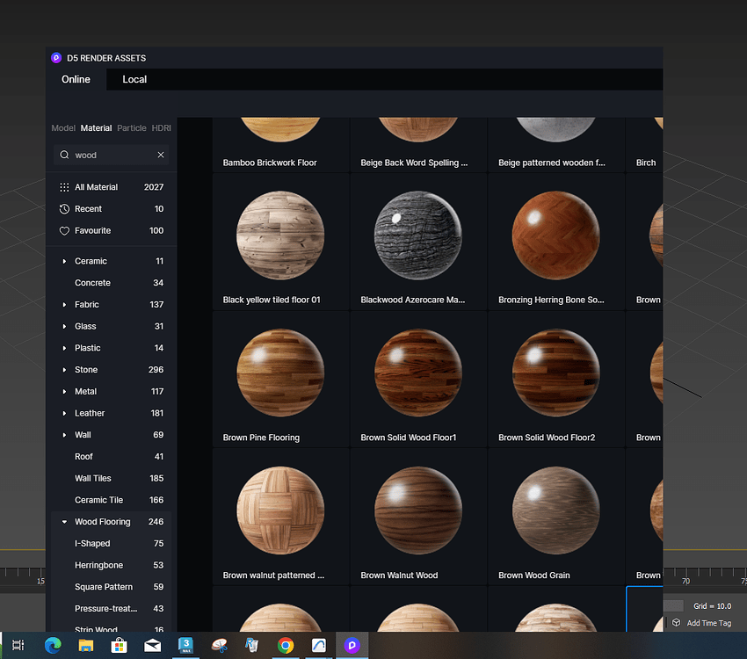
Task: Select the Wall Tiles category
Action: 111,479
